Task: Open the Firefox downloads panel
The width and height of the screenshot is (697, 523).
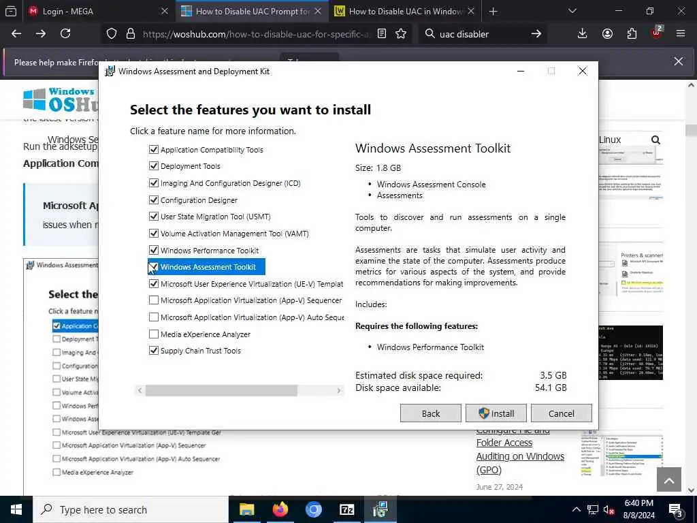Action: (583, 34)
